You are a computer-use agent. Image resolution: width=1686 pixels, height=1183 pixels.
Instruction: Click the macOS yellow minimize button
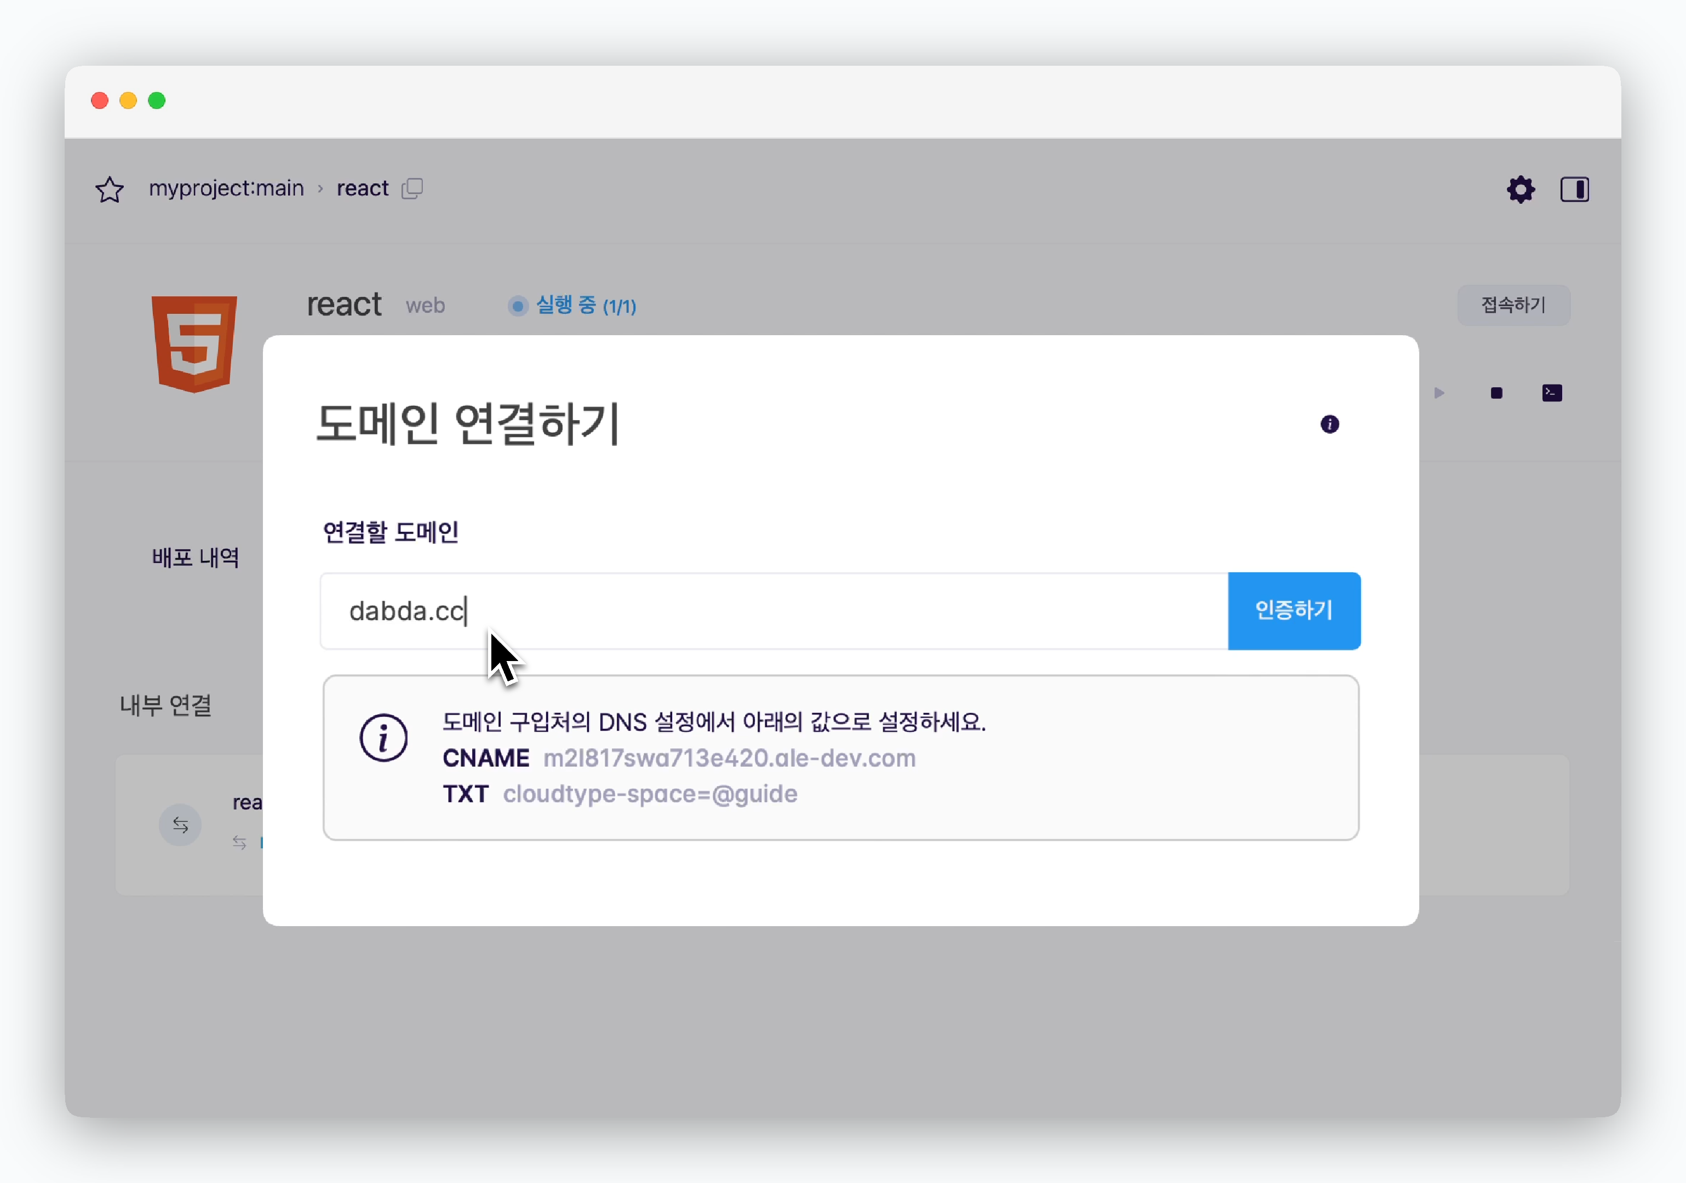(x=129, y=101)
